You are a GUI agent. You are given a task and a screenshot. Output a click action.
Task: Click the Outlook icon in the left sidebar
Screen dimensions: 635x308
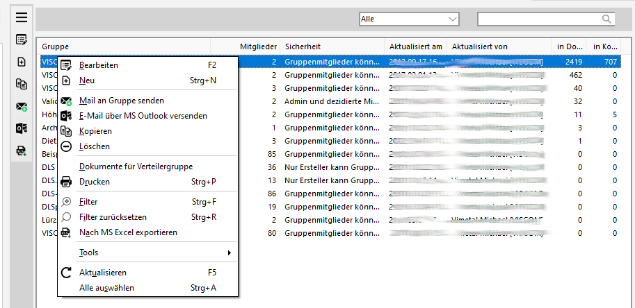(22, 129)
